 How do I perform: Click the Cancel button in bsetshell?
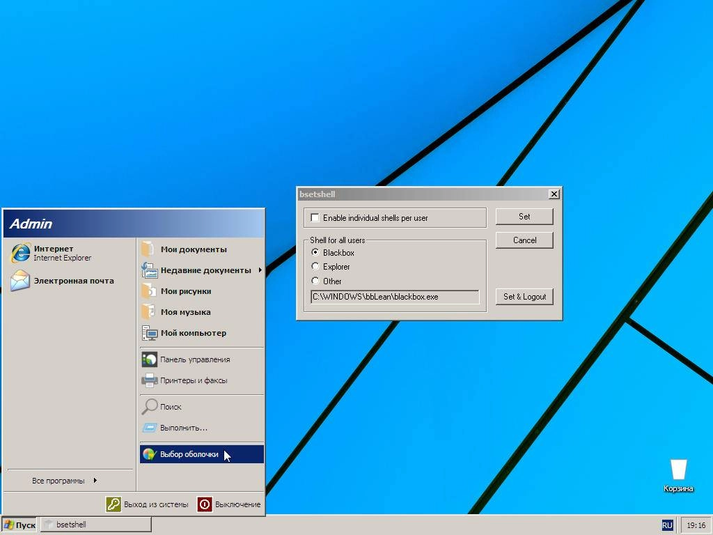tap(524, 240)
